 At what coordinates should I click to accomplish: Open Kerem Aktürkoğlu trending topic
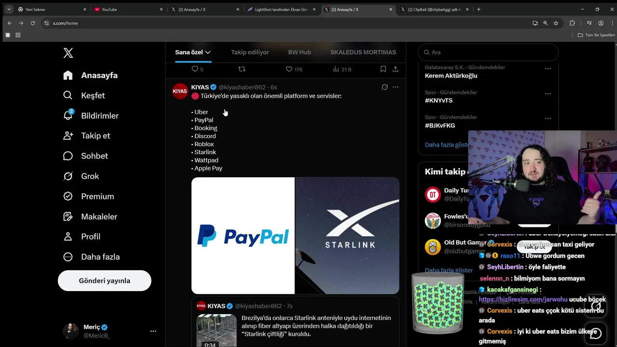451,76
